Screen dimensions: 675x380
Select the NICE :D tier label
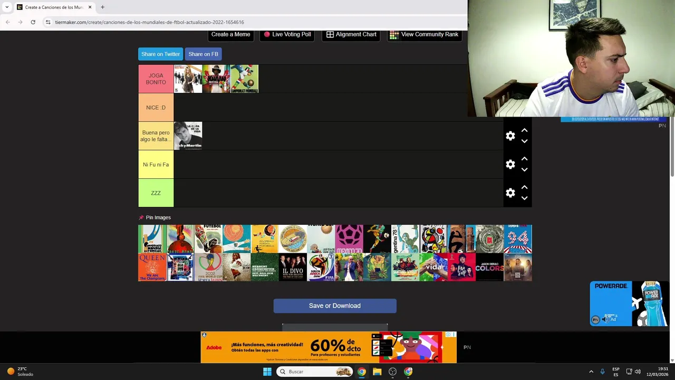(x=156, y=108)
